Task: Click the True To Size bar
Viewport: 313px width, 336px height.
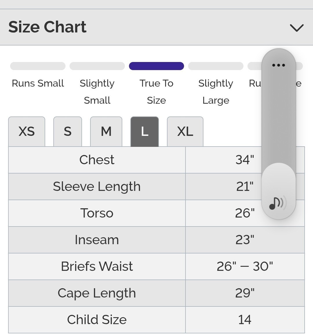Action: [x=156, y=66]
